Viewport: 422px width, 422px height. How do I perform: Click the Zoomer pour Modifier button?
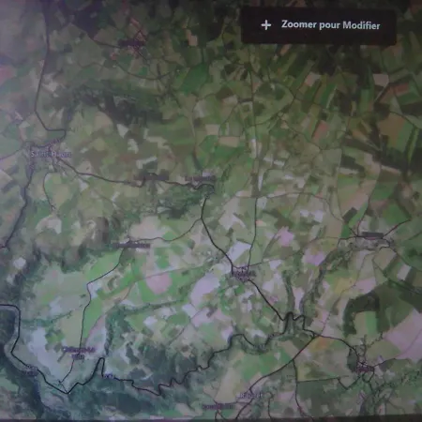[x=319, y=25]
